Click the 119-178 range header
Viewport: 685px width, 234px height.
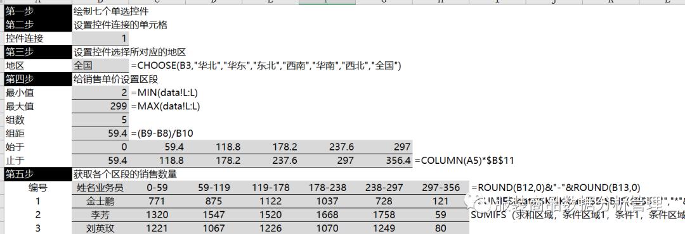[x=270, y=188]
